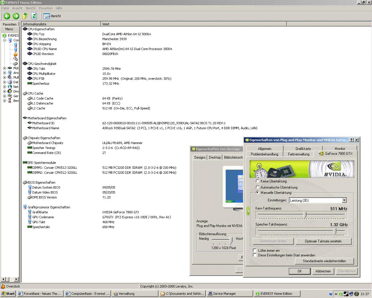Expand the Benchmark tree node
Viewport: 372px width, 298px height.
point(4,101)
